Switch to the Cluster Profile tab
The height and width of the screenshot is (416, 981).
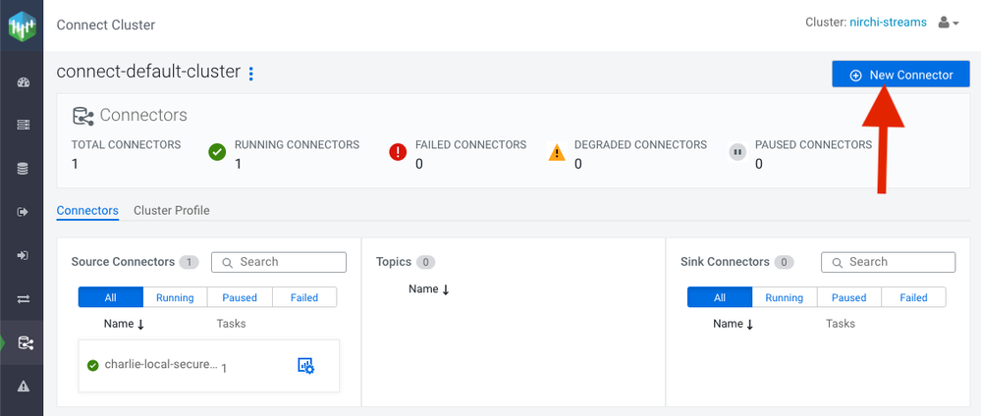pos(172,211)
